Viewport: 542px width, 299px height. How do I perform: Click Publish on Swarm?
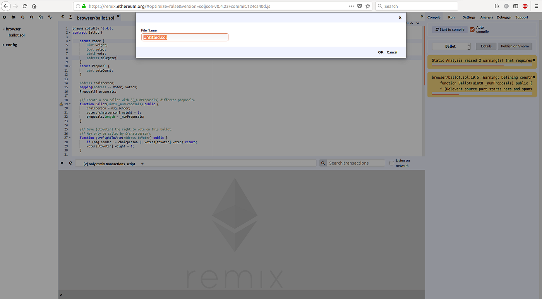[x=515, y=46]
